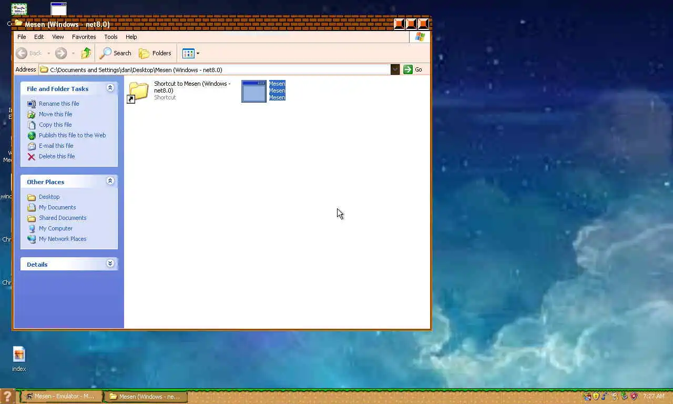Click the My Computer icon in sidebar
Viewport: 673px width, 404px height.
32,228
